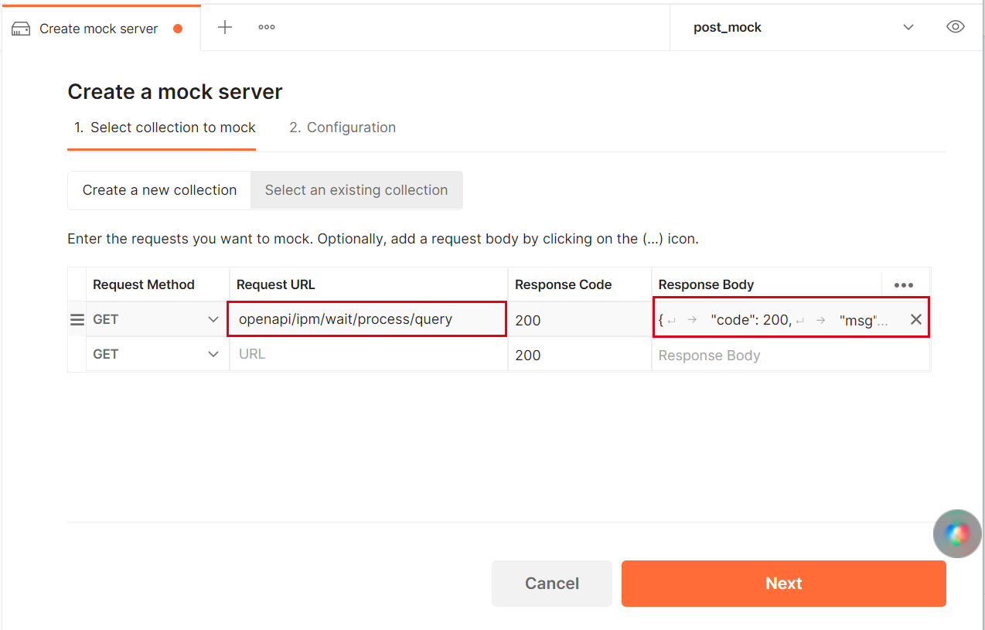Click the environment quick look eye icon
985x630 pixels.
[956, 27]
